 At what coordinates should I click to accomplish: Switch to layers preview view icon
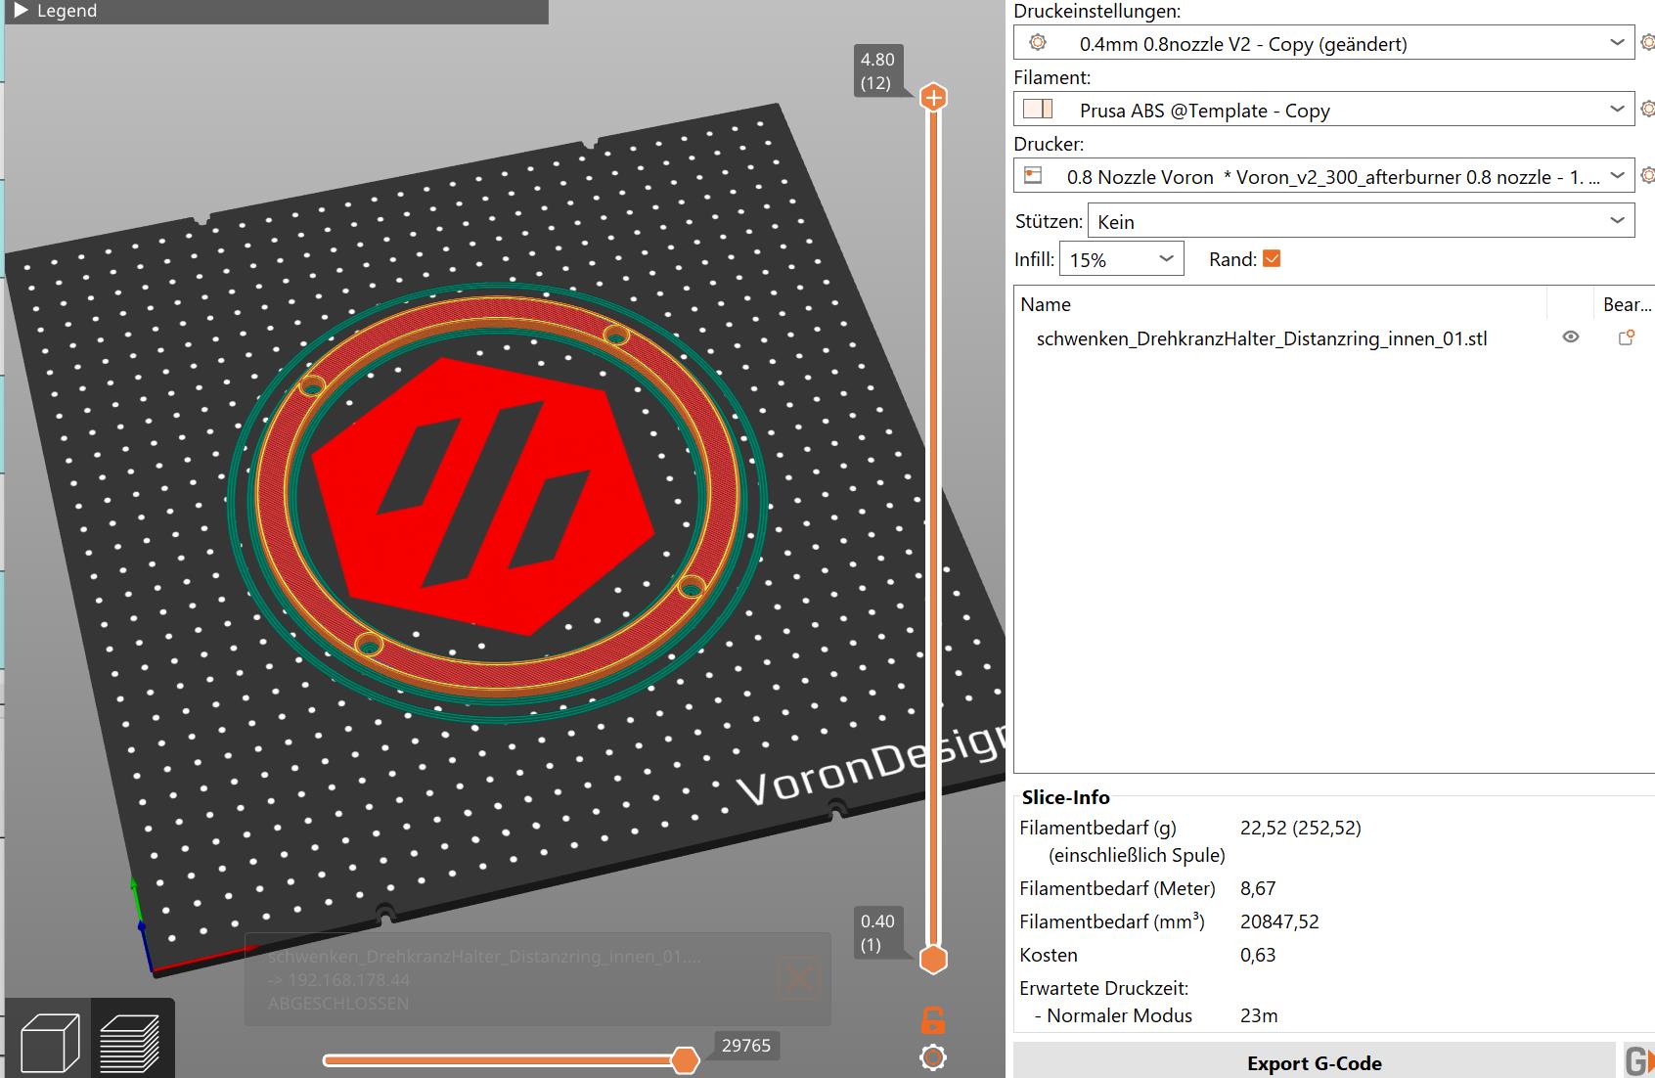point(131,1043)
